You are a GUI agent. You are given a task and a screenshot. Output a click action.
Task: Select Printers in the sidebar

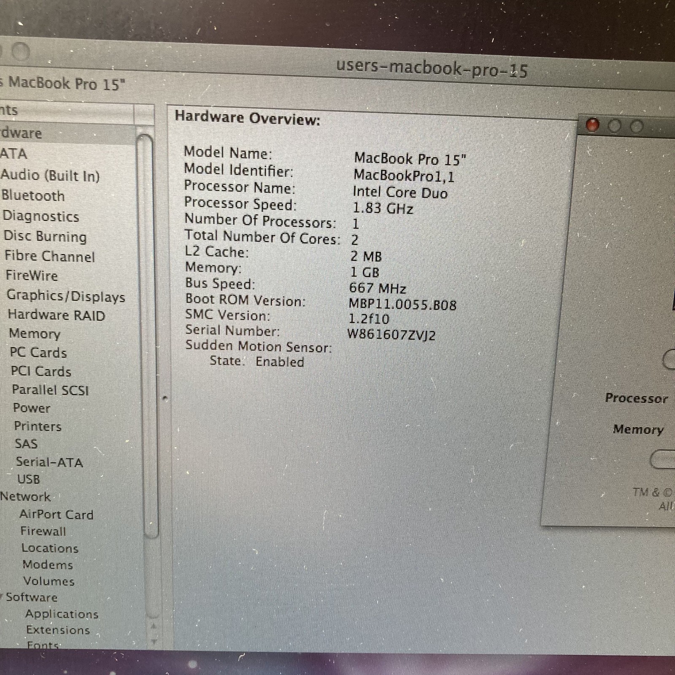coord(38,426)
